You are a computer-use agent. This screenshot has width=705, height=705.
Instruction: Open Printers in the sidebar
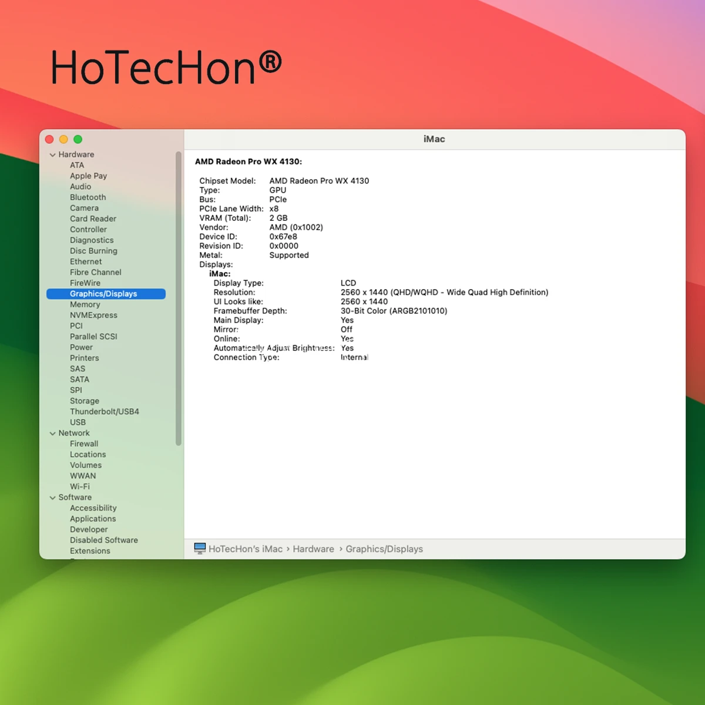tap(84, 358)
